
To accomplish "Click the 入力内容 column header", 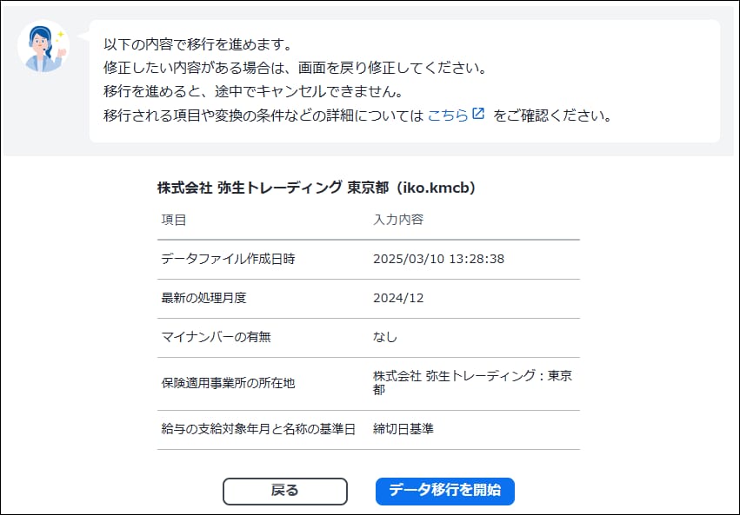I will [398, 220].
